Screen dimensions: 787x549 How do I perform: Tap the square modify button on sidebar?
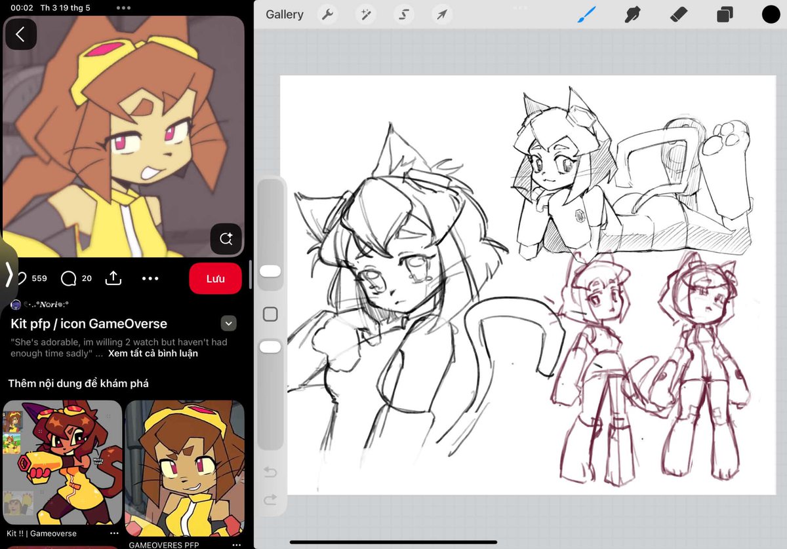270,314
